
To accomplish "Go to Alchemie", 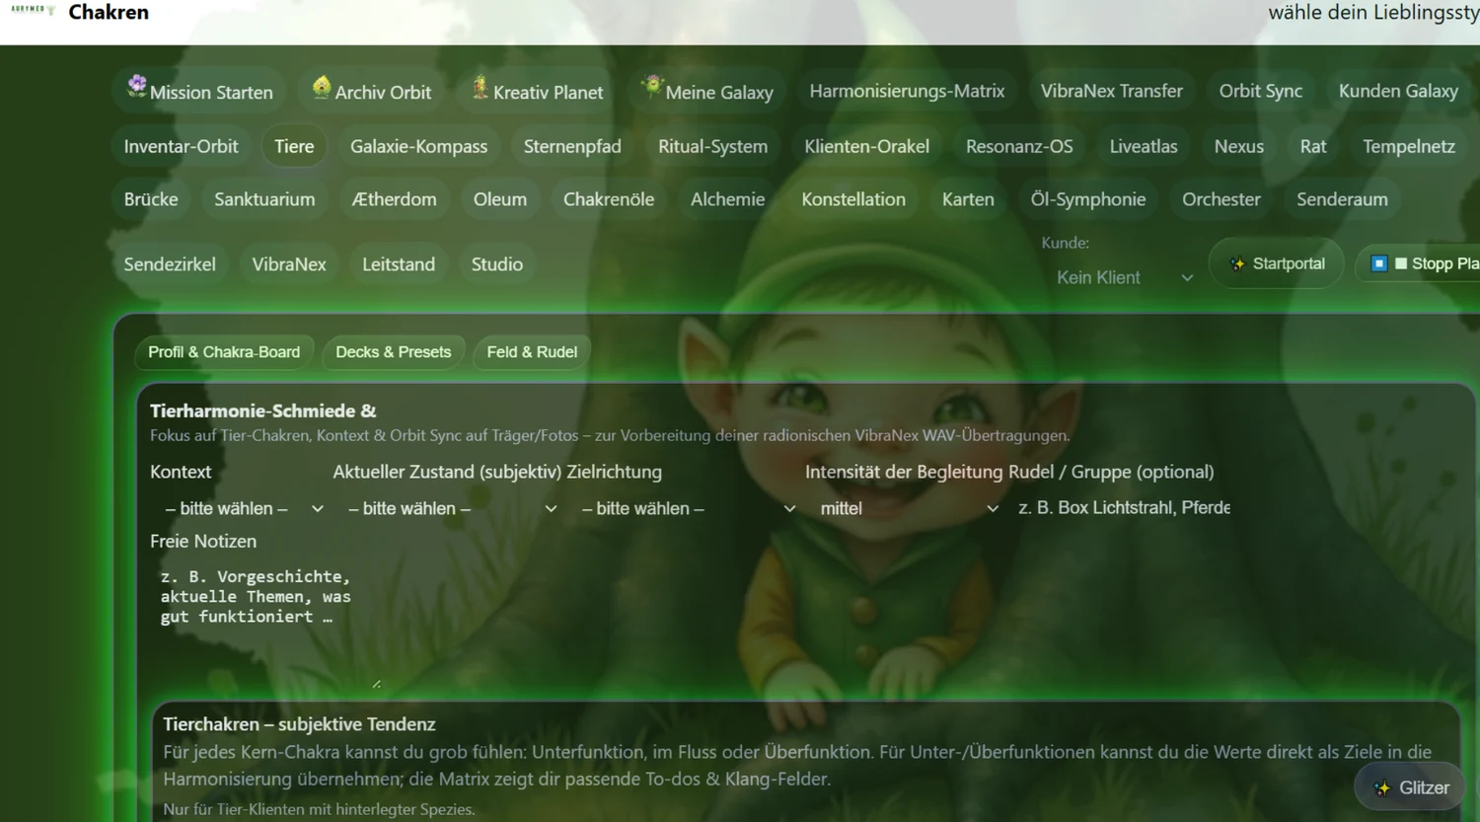I will coord(727,199).
